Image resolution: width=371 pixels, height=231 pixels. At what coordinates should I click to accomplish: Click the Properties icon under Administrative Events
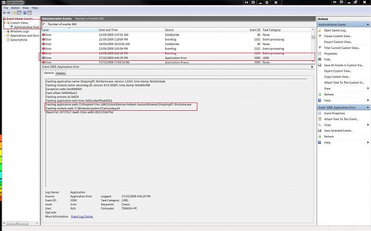tap(320, 54)
